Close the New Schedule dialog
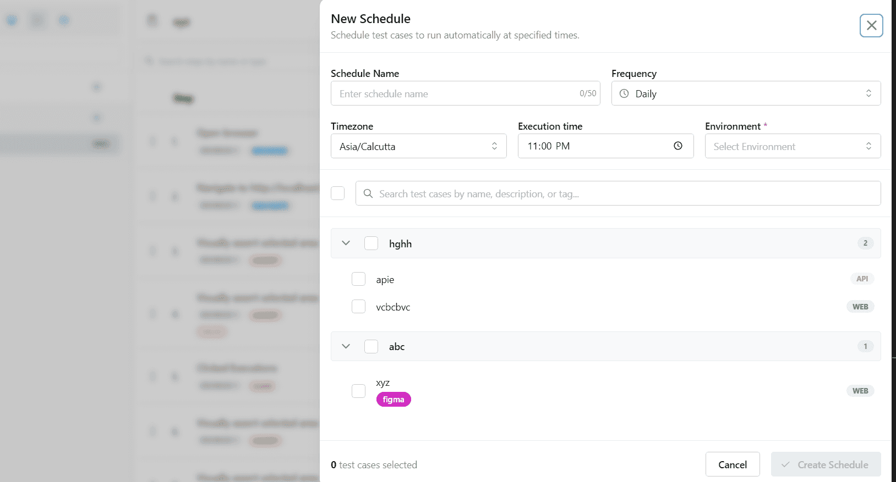Screen dimensions: 896x482 871,25
